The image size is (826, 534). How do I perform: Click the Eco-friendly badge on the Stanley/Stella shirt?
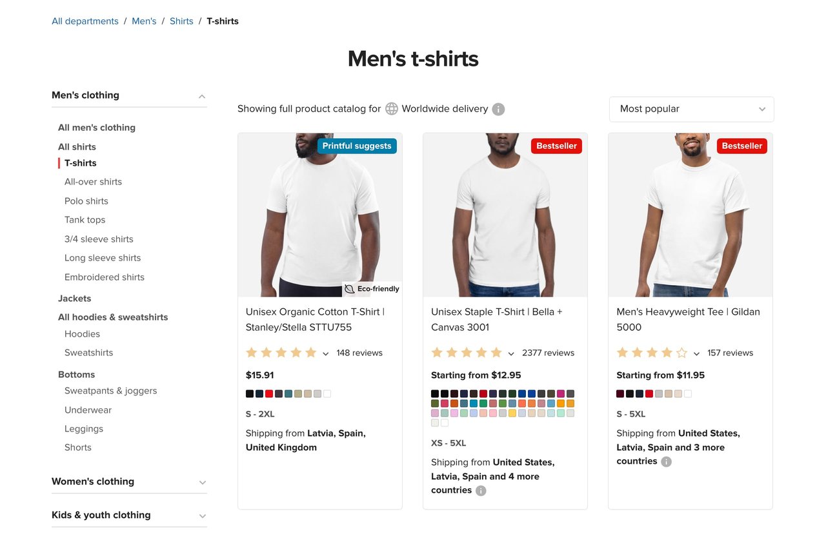pyautogui.click(x=373, y=288)
